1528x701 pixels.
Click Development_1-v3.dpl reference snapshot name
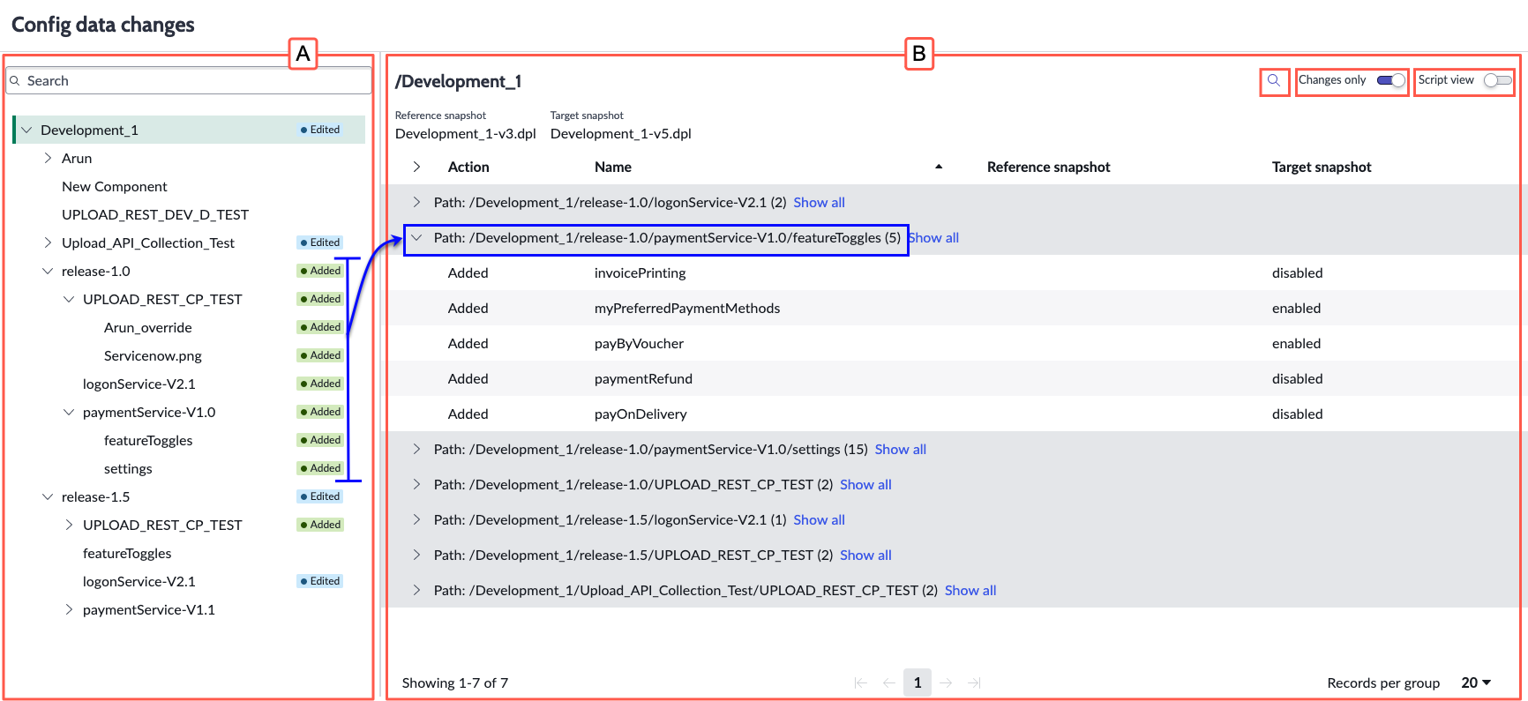click(x=466, y=133)
